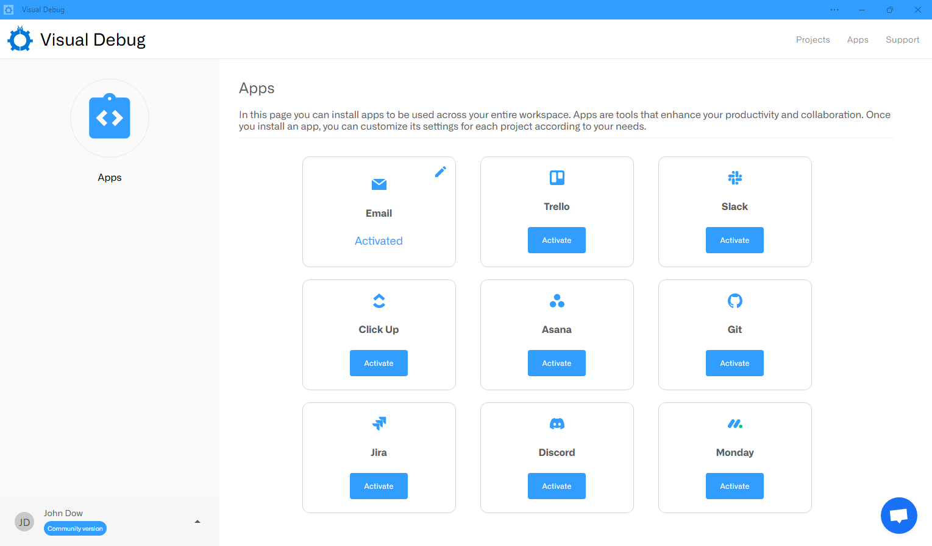Activate the Monday app

[735, 486]
